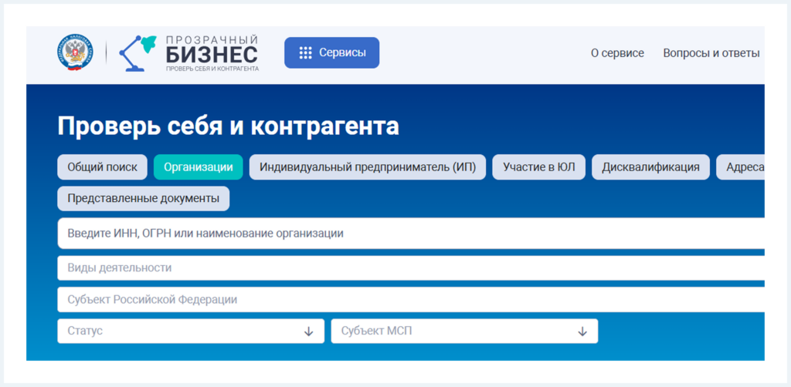Select Индивидуальный предприниматель (ИП) tab
The height and width of the screenshot is (387, 791).
click(368, 167)
